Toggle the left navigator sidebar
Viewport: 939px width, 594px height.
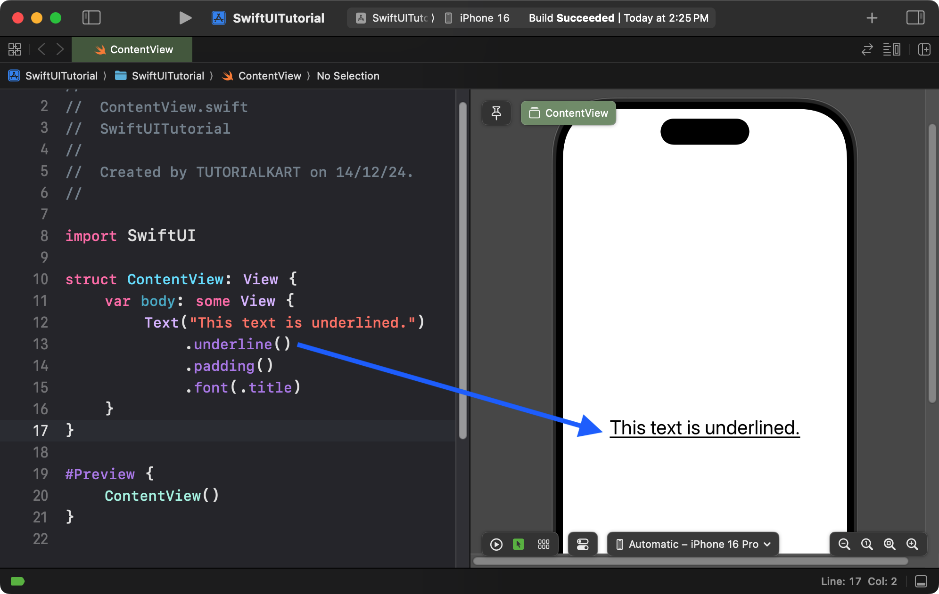click(91, 18)
